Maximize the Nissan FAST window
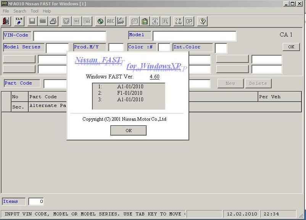This screenshot has width=306, height=220. pyautogui.click(x=293, y=4)
